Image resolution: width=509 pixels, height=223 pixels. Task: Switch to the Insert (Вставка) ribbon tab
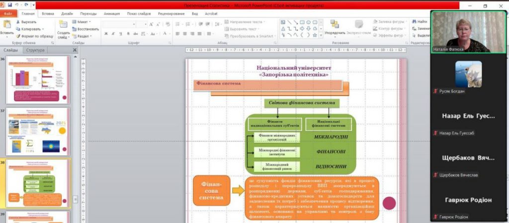pyautogui.click(x=48, y=14)
